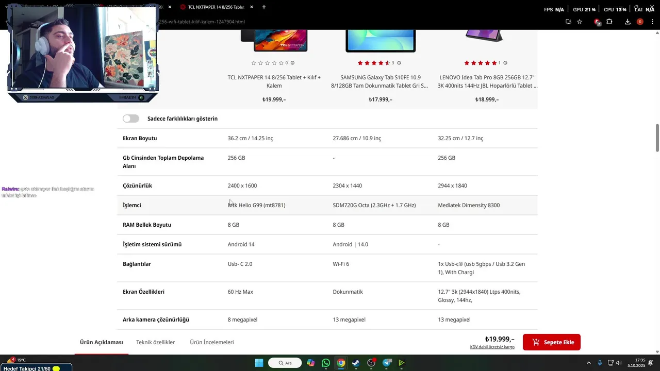660x371 pixels.
Task: Open the Ürün Açıklaması tab
Action: (102, 342)
